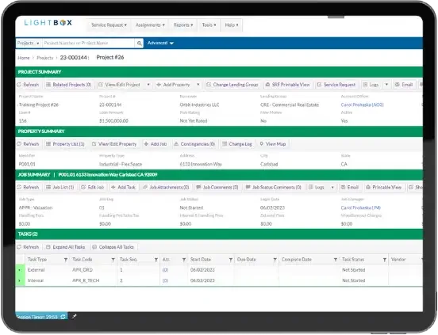Open Task Type column filter

coord(65,260)
